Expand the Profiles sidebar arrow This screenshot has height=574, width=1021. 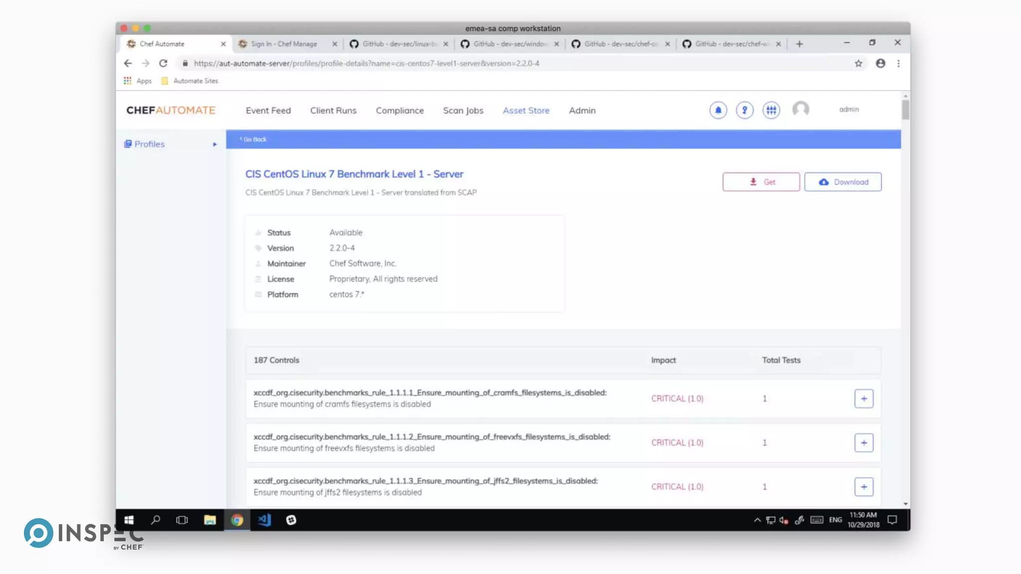pos(215,144)
